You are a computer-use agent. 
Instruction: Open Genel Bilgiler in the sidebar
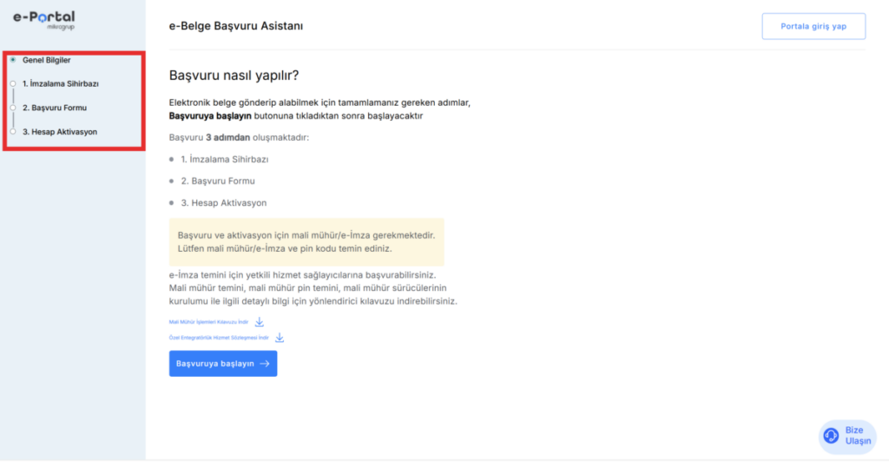[47, 60]
